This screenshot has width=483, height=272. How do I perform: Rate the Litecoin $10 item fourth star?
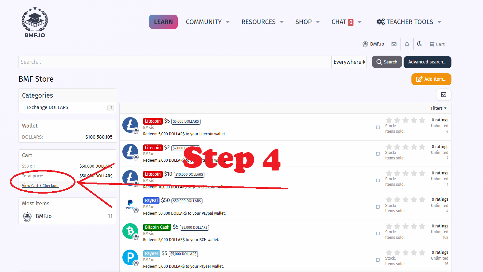click(414, 173)
